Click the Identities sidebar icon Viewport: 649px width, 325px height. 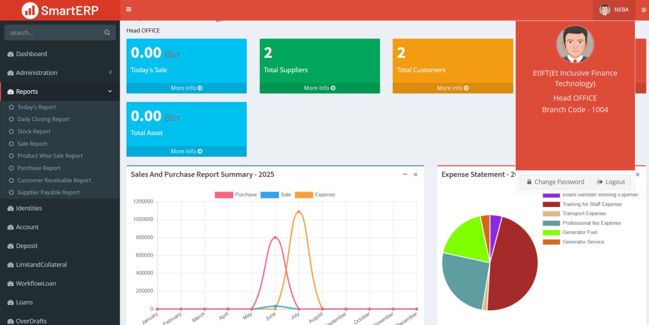11,209
